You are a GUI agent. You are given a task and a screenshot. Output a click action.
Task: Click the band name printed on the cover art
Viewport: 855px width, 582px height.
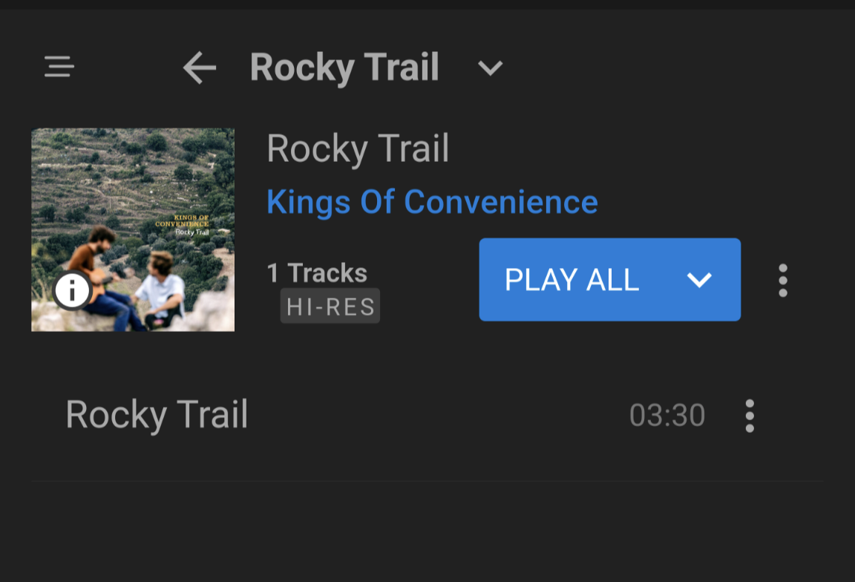tap(183, 220)
